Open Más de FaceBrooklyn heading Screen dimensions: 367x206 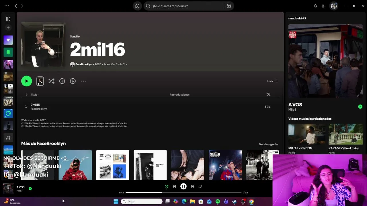[43, 143]
